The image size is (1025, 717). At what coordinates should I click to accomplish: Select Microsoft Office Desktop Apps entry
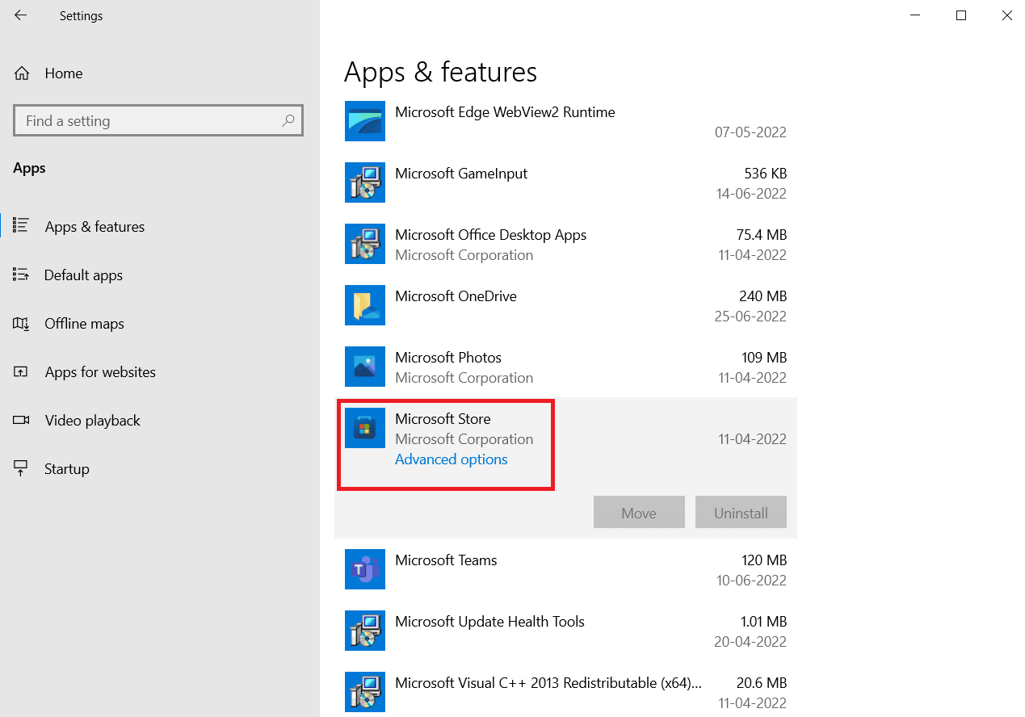tap(565, 244)
